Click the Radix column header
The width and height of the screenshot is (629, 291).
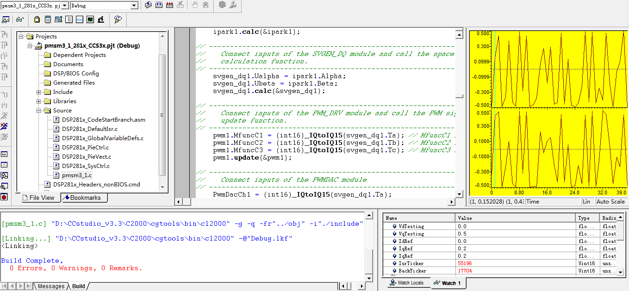(609, 218)
